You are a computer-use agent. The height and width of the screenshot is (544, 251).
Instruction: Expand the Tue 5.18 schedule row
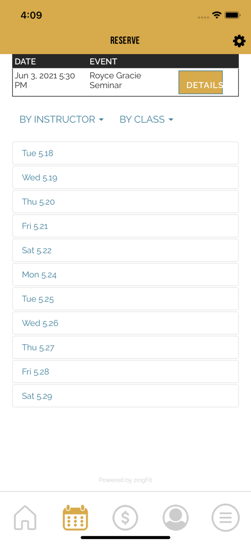(x=125, y=153)
